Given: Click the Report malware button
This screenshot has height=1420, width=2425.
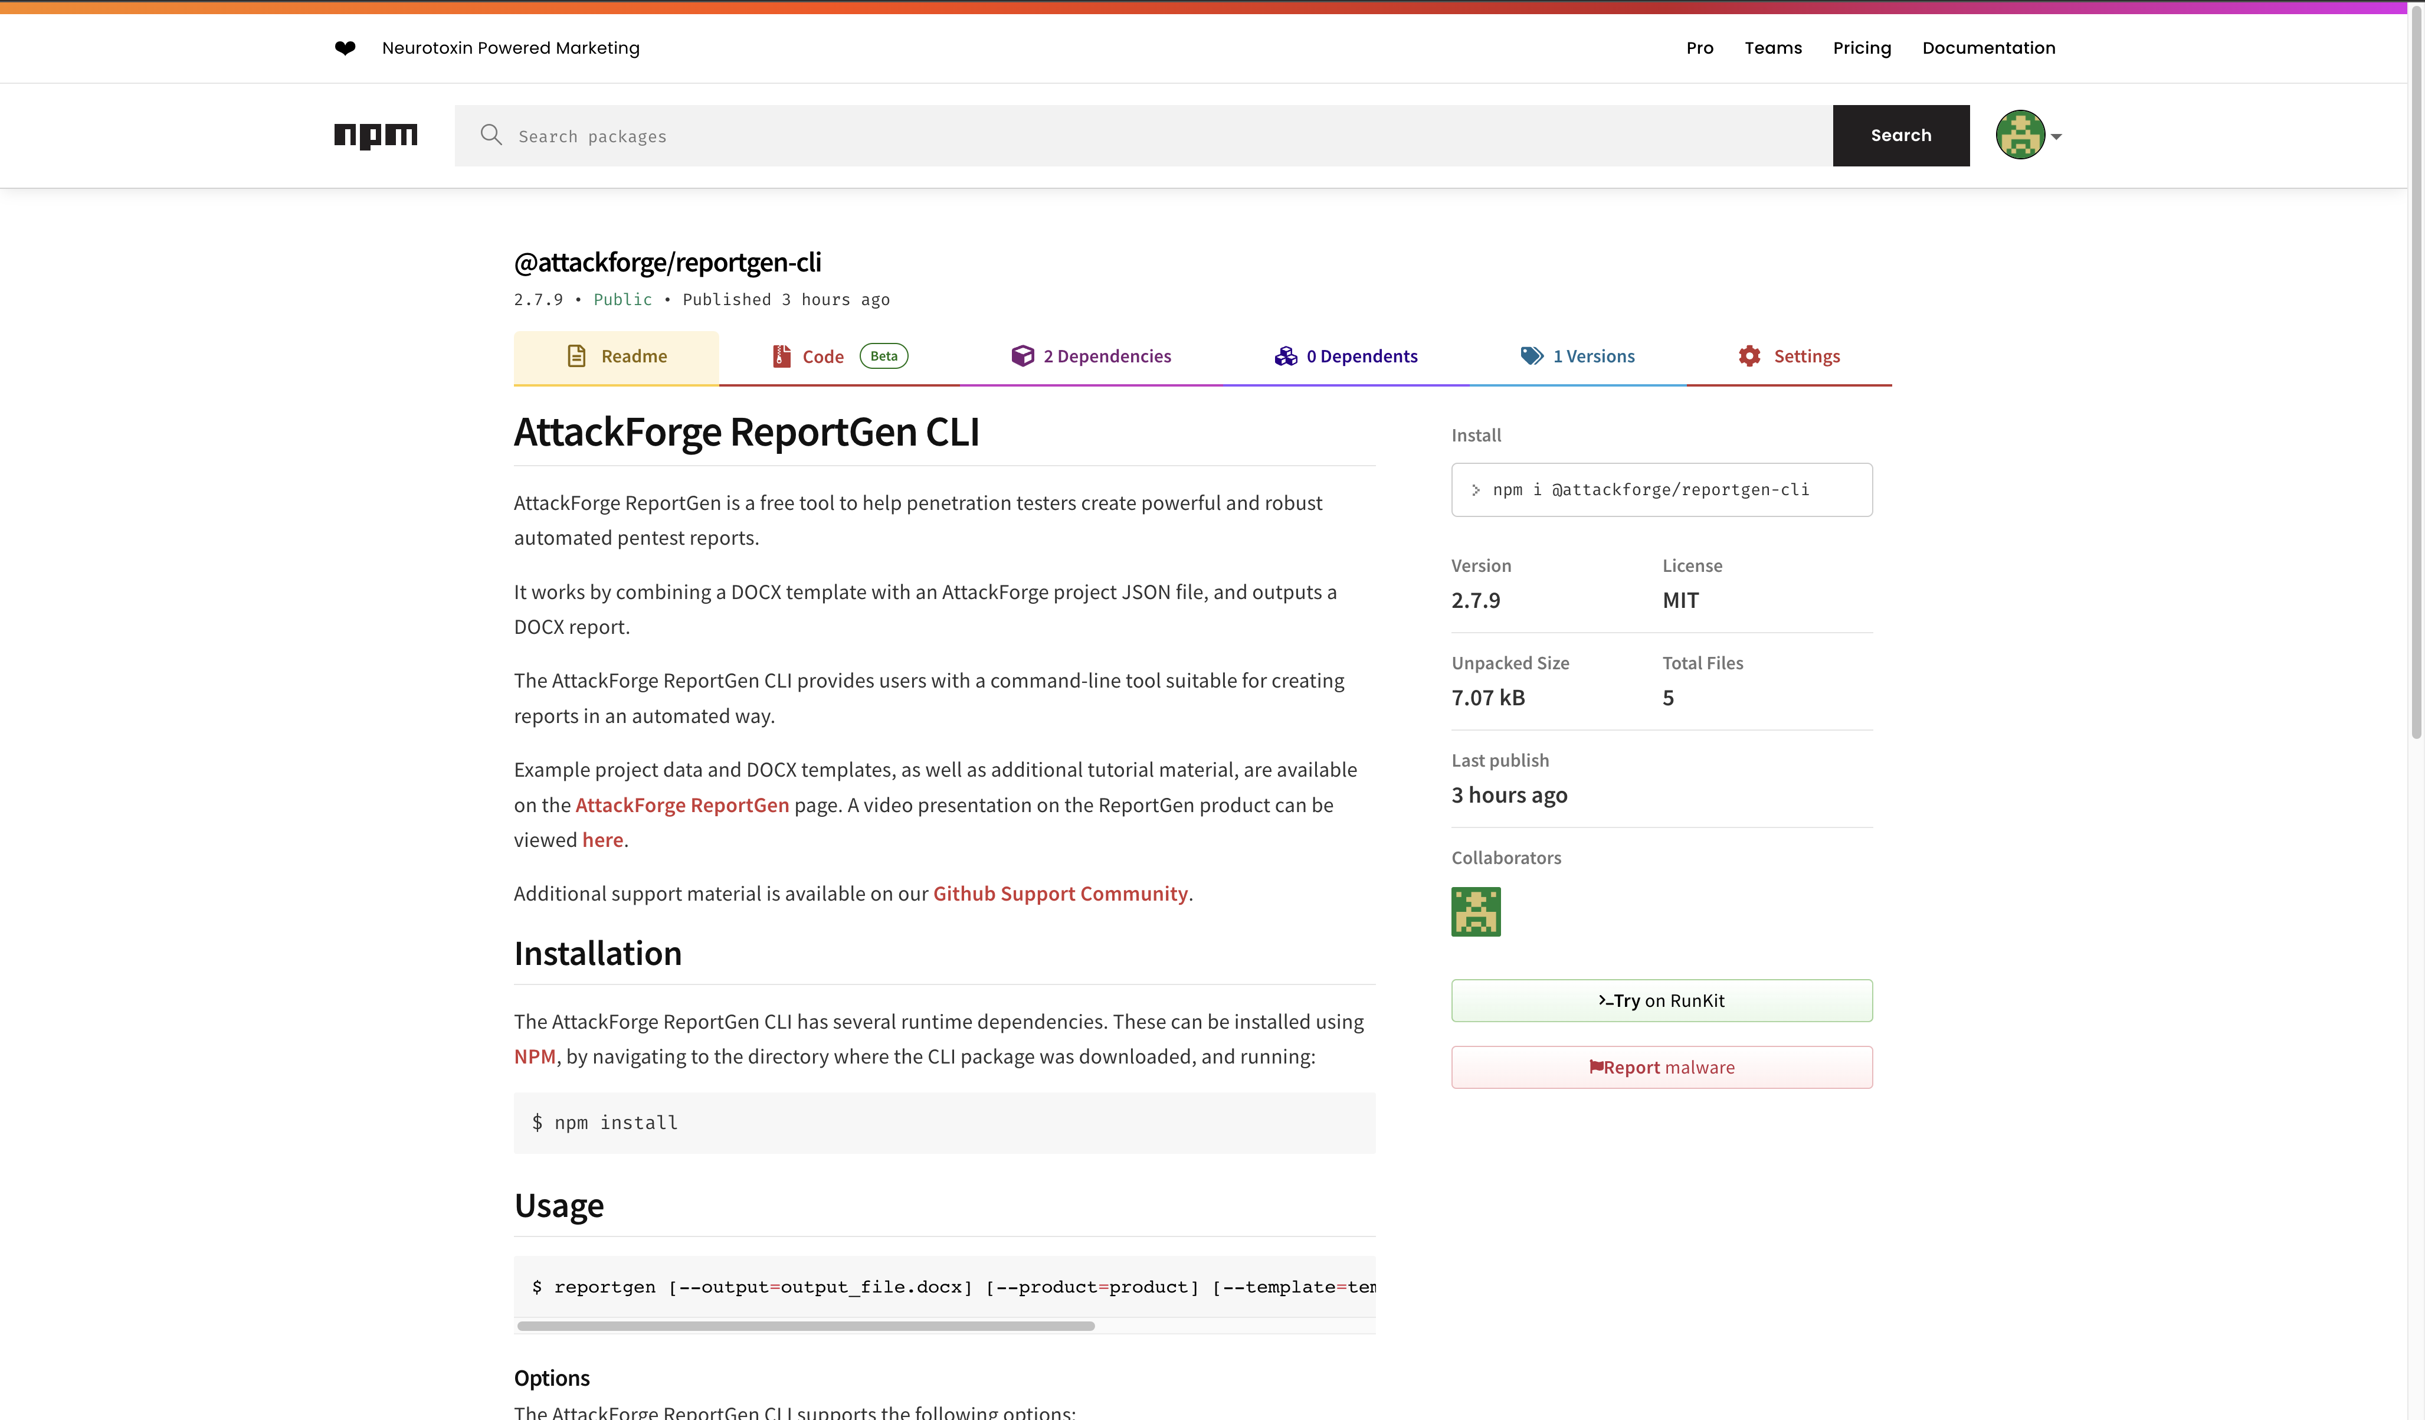Looking at the screenshot, I should pyautogui.click(x=1662, y=1066).
